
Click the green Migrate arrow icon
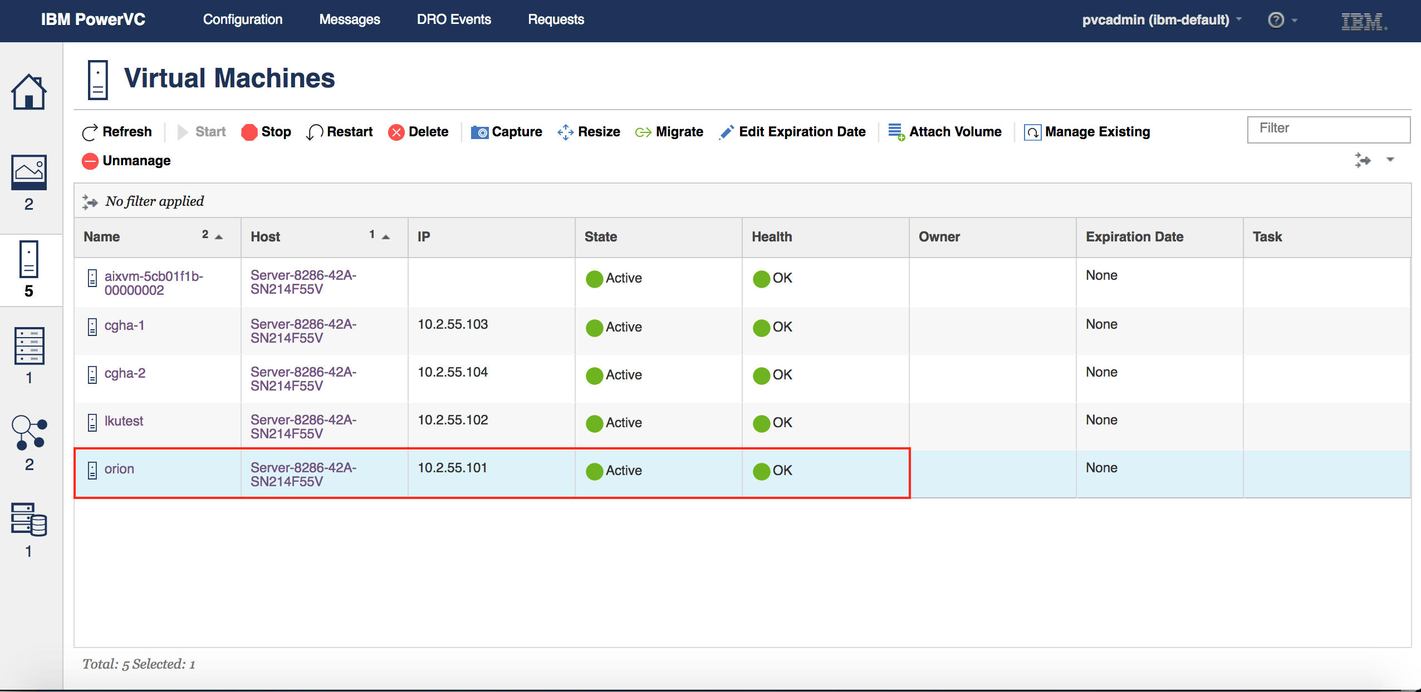(x=643, y=132)
